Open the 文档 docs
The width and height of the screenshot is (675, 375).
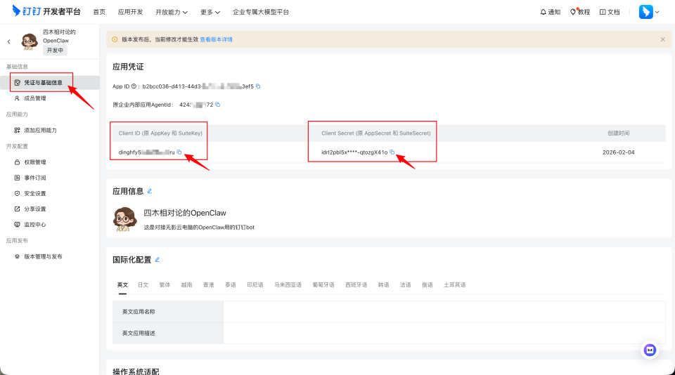[610, 12]
